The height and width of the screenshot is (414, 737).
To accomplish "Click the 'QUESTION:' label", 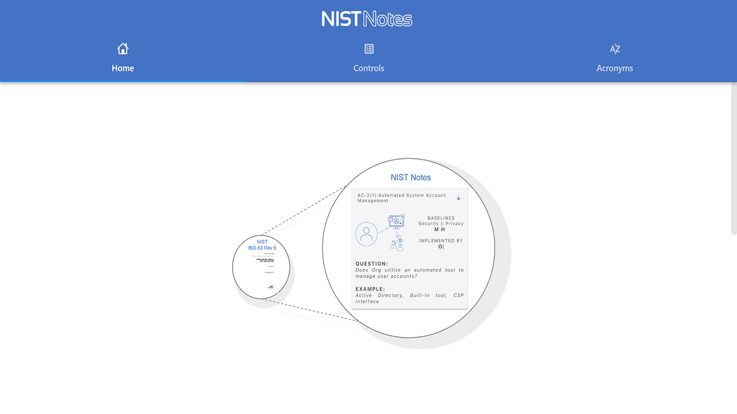I will 371,264.
